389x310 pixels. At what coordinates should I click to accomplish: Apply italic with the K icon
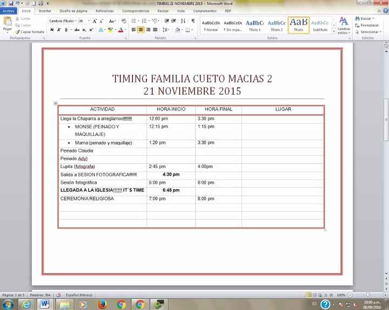[x=59, y=30]
